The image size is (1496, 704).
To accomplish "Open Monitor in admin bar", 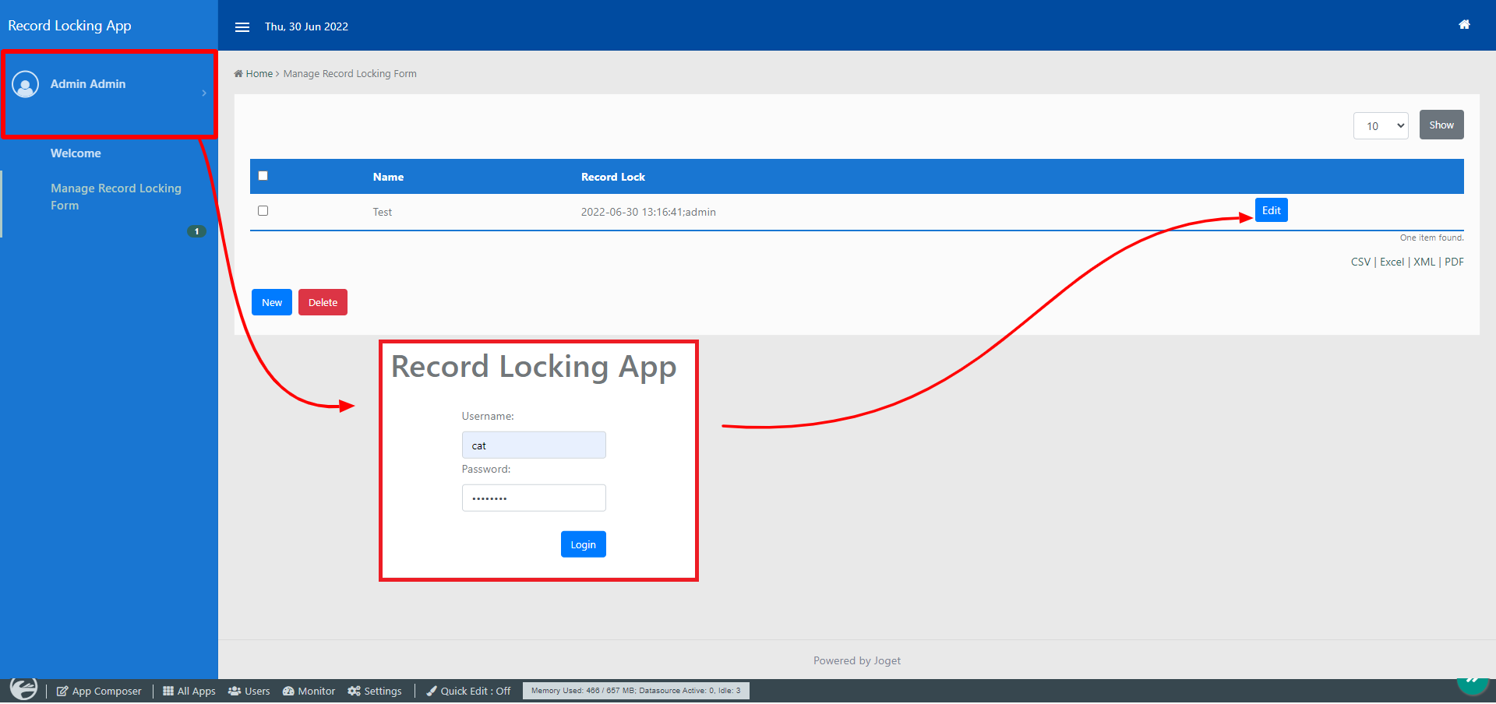I will (309, 691).
